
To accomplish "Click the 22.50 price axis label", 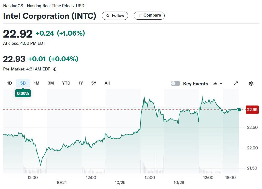I will (x=252, y=127).
